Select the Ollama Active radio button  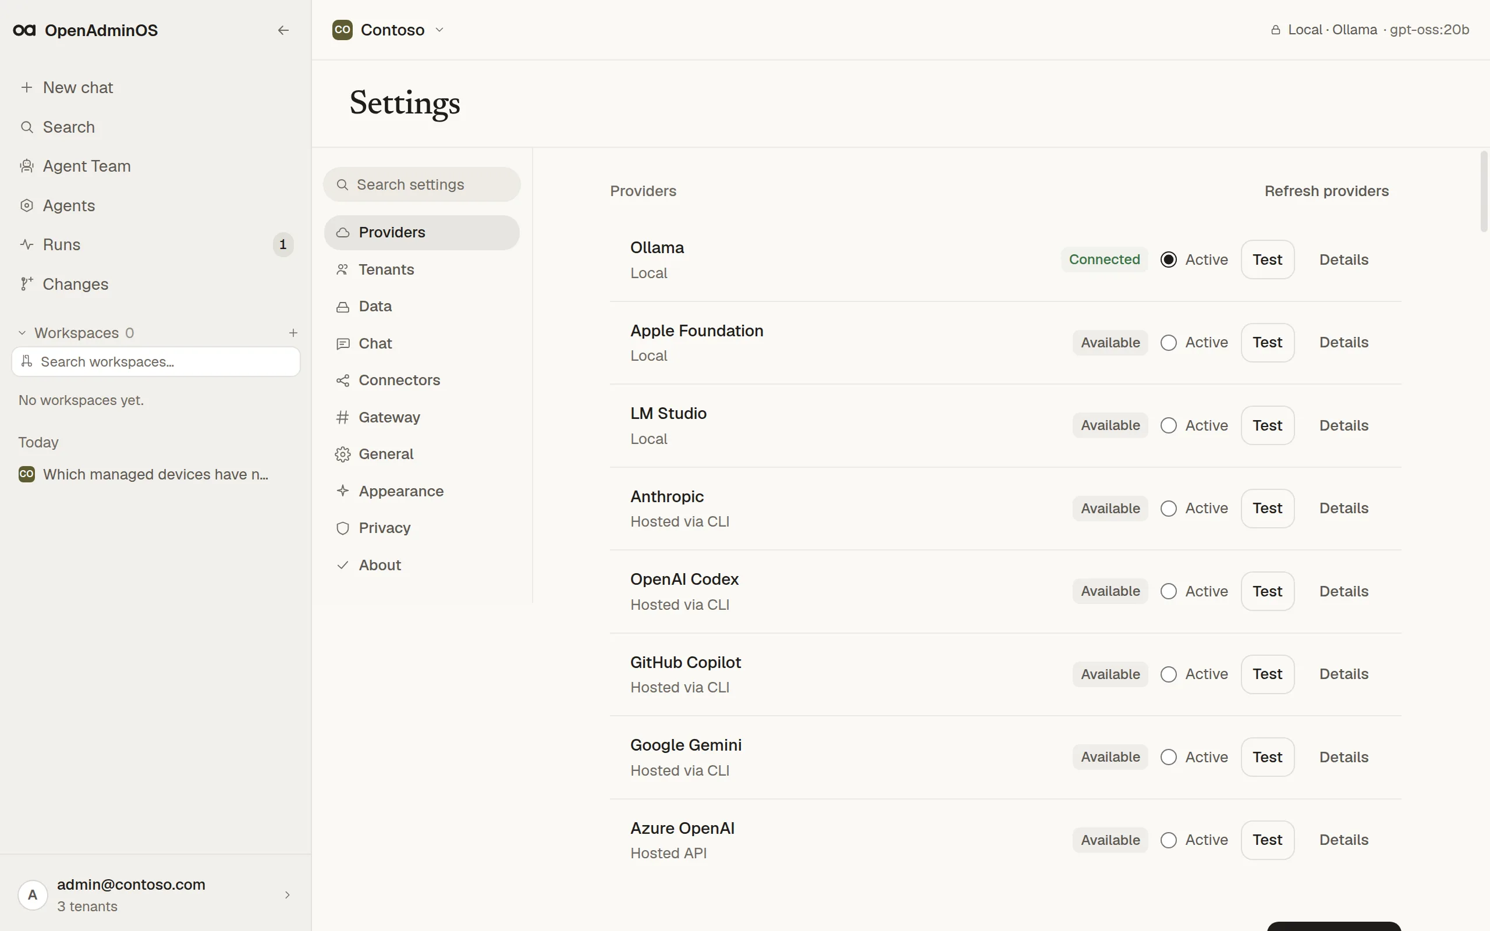(x=1168, y=260)
